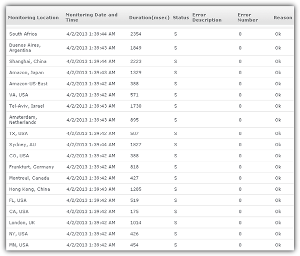Select duration value 1329

tap(135, 73)
